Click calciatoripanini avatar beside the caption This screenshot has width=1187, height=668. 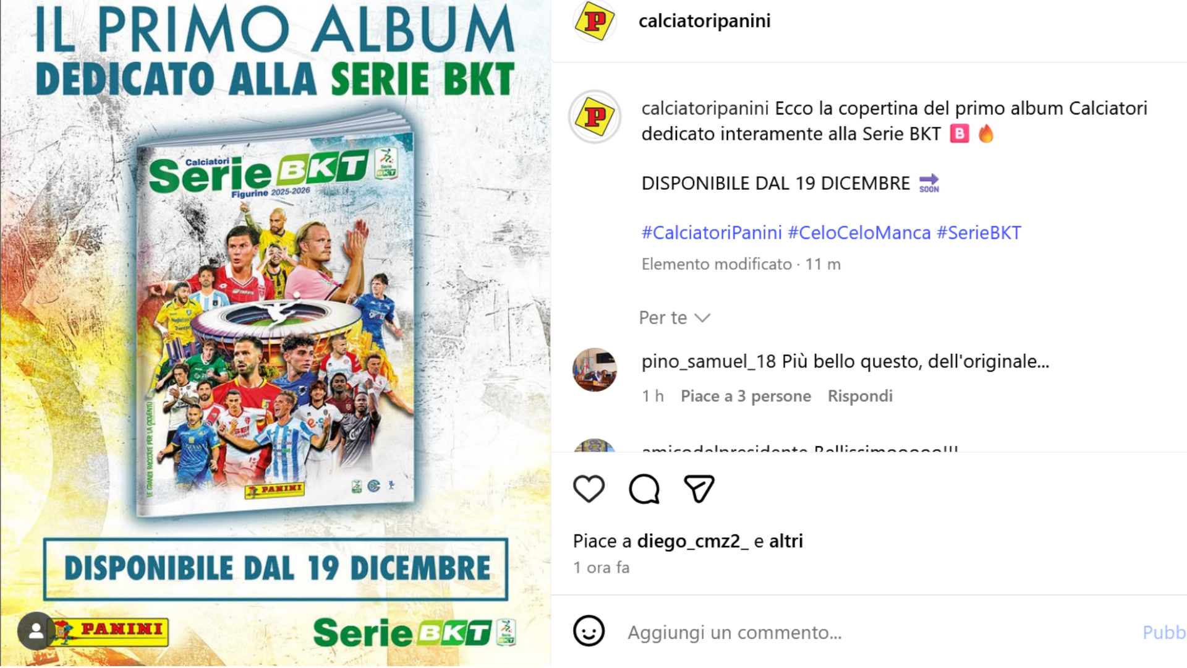click(595, 117)
